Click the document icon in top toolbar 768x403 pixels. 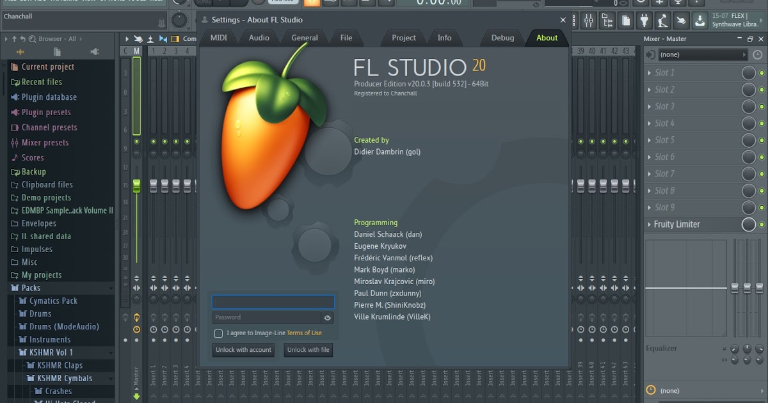tap(626, 20)
